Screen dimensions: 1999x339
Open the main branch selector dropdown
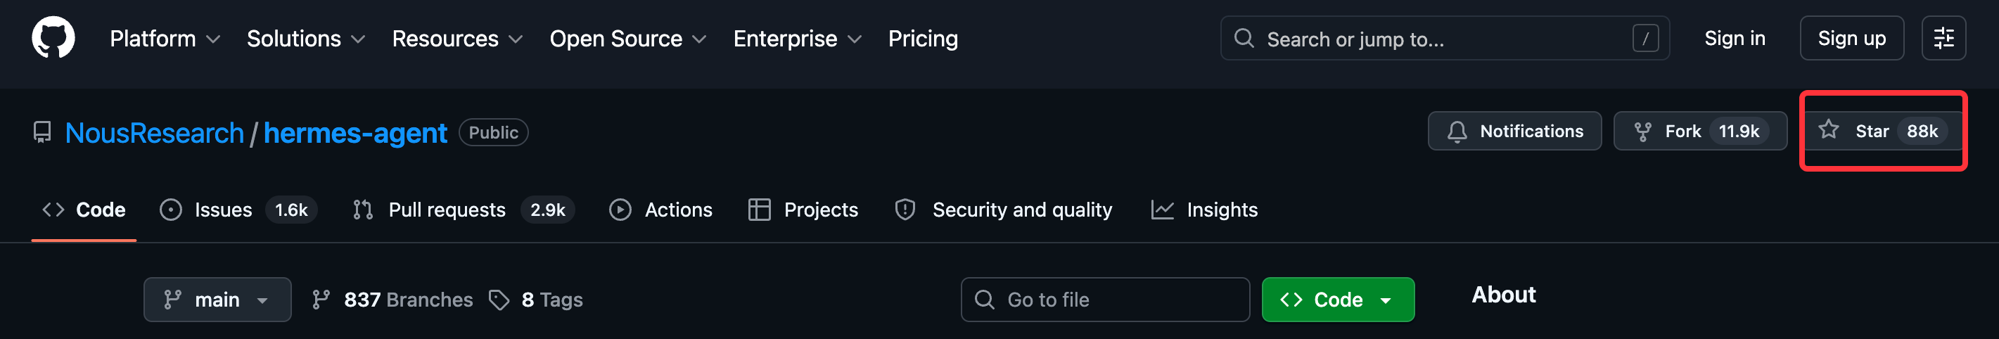[x=217, y=300]
